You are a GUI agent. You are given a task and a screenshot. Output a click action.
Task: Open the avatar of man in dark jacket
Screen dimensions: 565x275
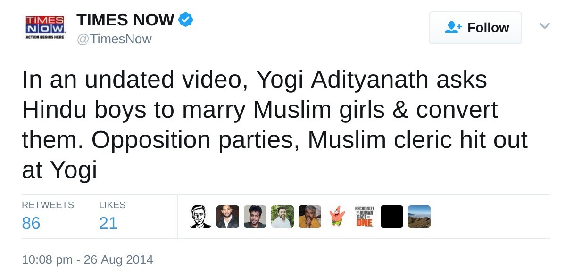click(228, 217)
